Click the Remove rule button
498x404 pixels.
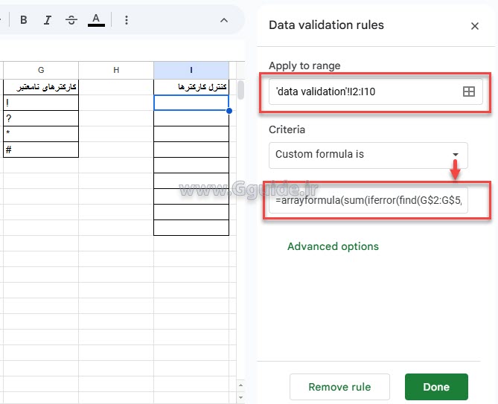tap(339, 387)
